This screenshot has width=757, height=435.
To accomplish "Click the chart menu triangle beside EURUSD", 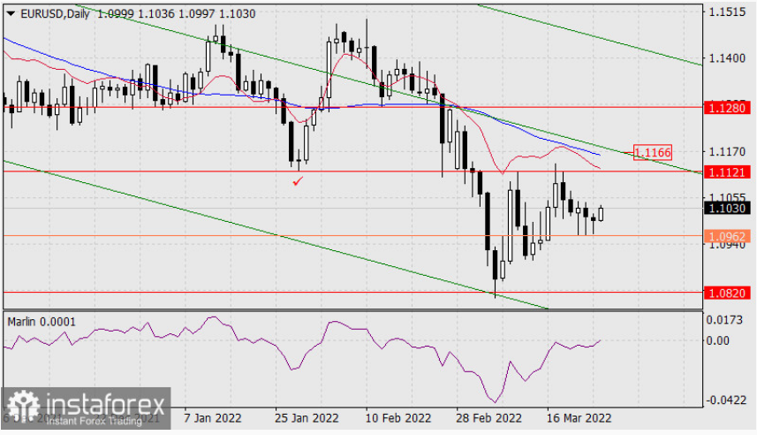I will click(10, 14).
